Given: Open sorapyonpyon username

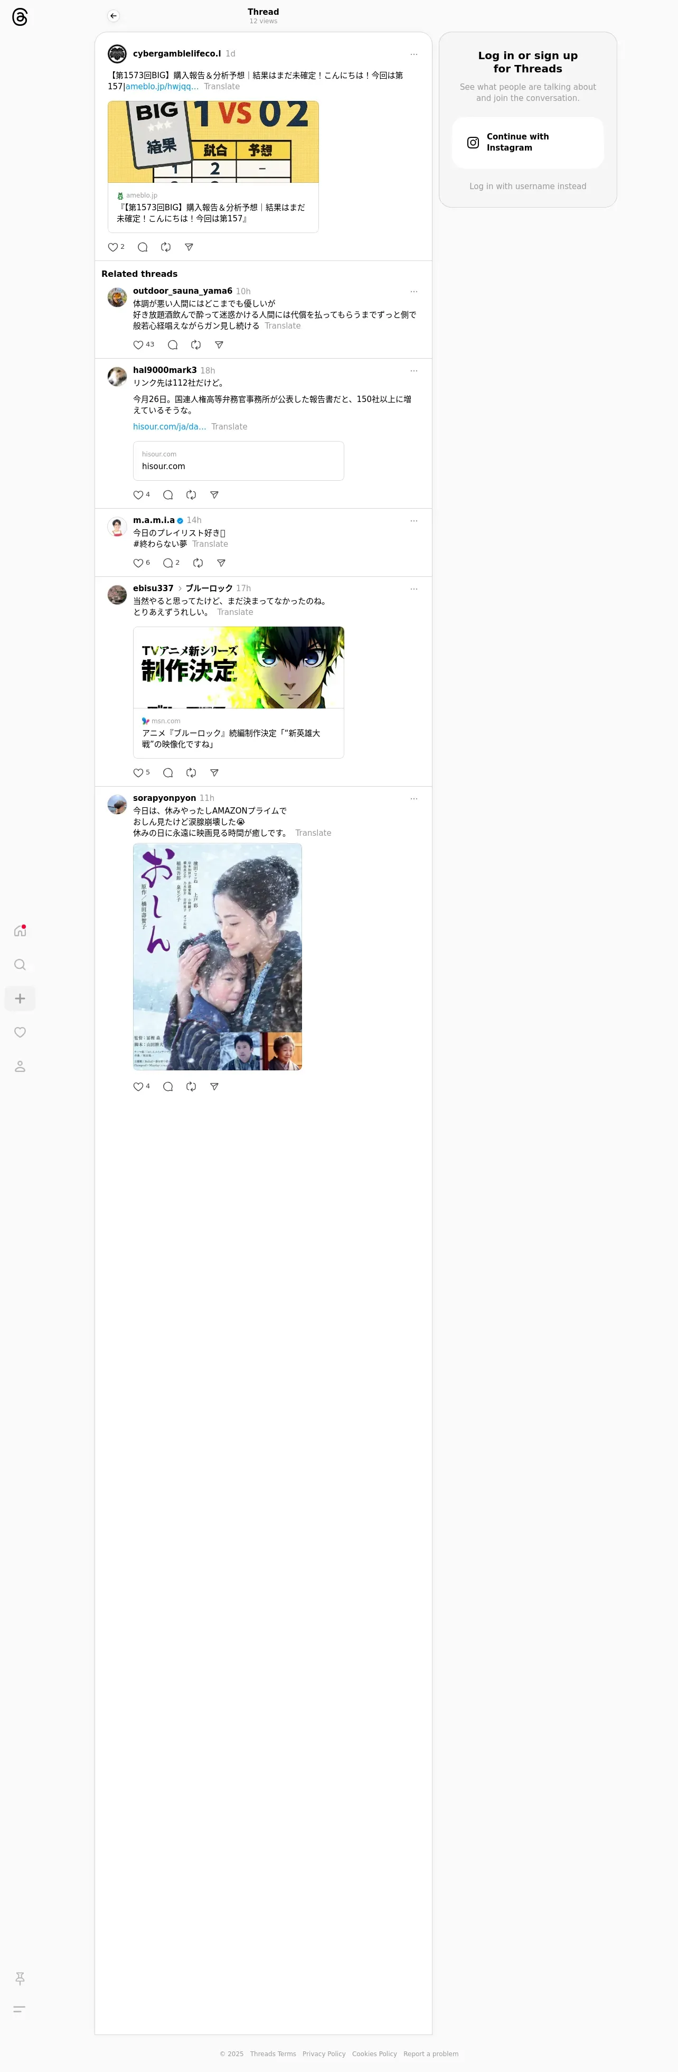Looking at the screenshot, I should pyautogui.click(x=164, y=798).
